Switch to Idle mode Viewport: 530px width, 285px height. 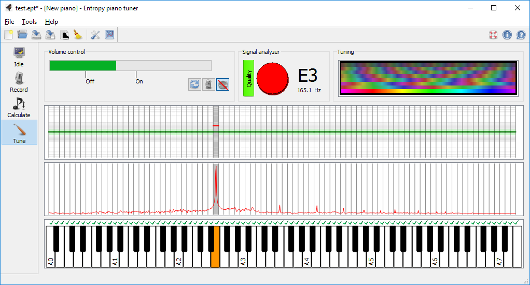tap(19, 56)
